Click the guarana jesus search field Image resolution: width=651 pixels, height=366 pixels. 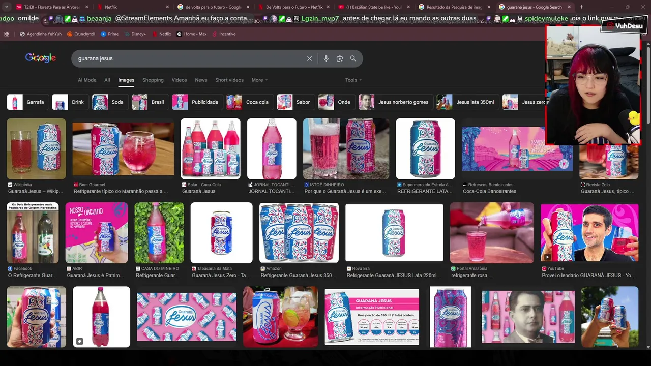(188, 58)
